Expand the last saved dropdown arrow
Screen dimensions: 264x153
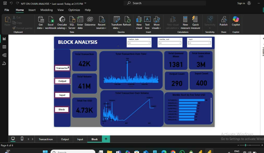coord(85,3)
